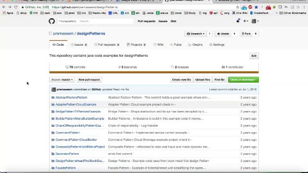Screen dimensions: 308x173
Task: Open the CompositePatternHotelMenuProject folder
Action: 80,147
